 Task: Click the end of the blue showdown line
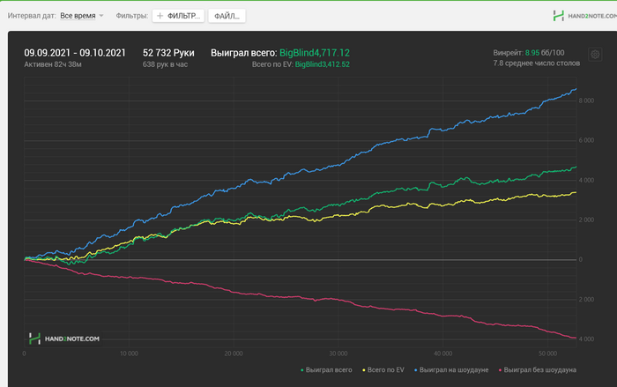(x=576, y=89)
